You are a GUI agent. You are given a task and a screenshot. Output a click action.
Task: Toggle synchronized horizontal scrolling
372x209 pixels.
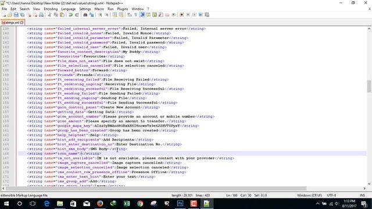[121, 15]
